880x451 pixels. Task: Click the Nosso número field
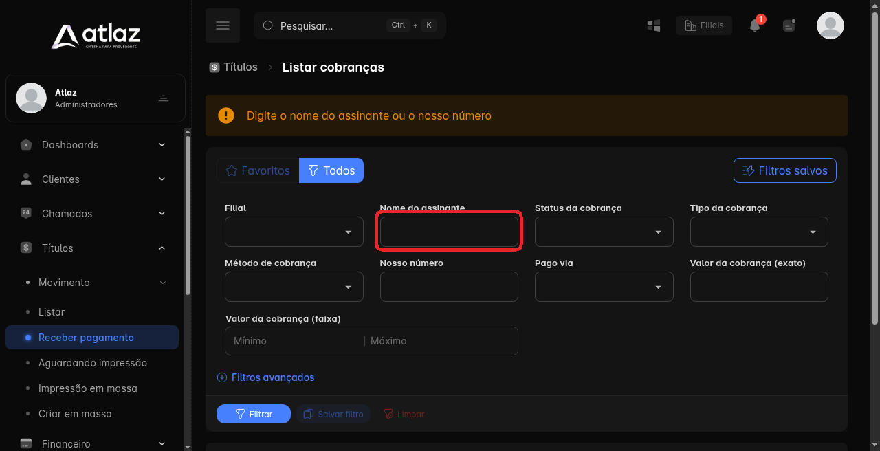click(449, 287)
